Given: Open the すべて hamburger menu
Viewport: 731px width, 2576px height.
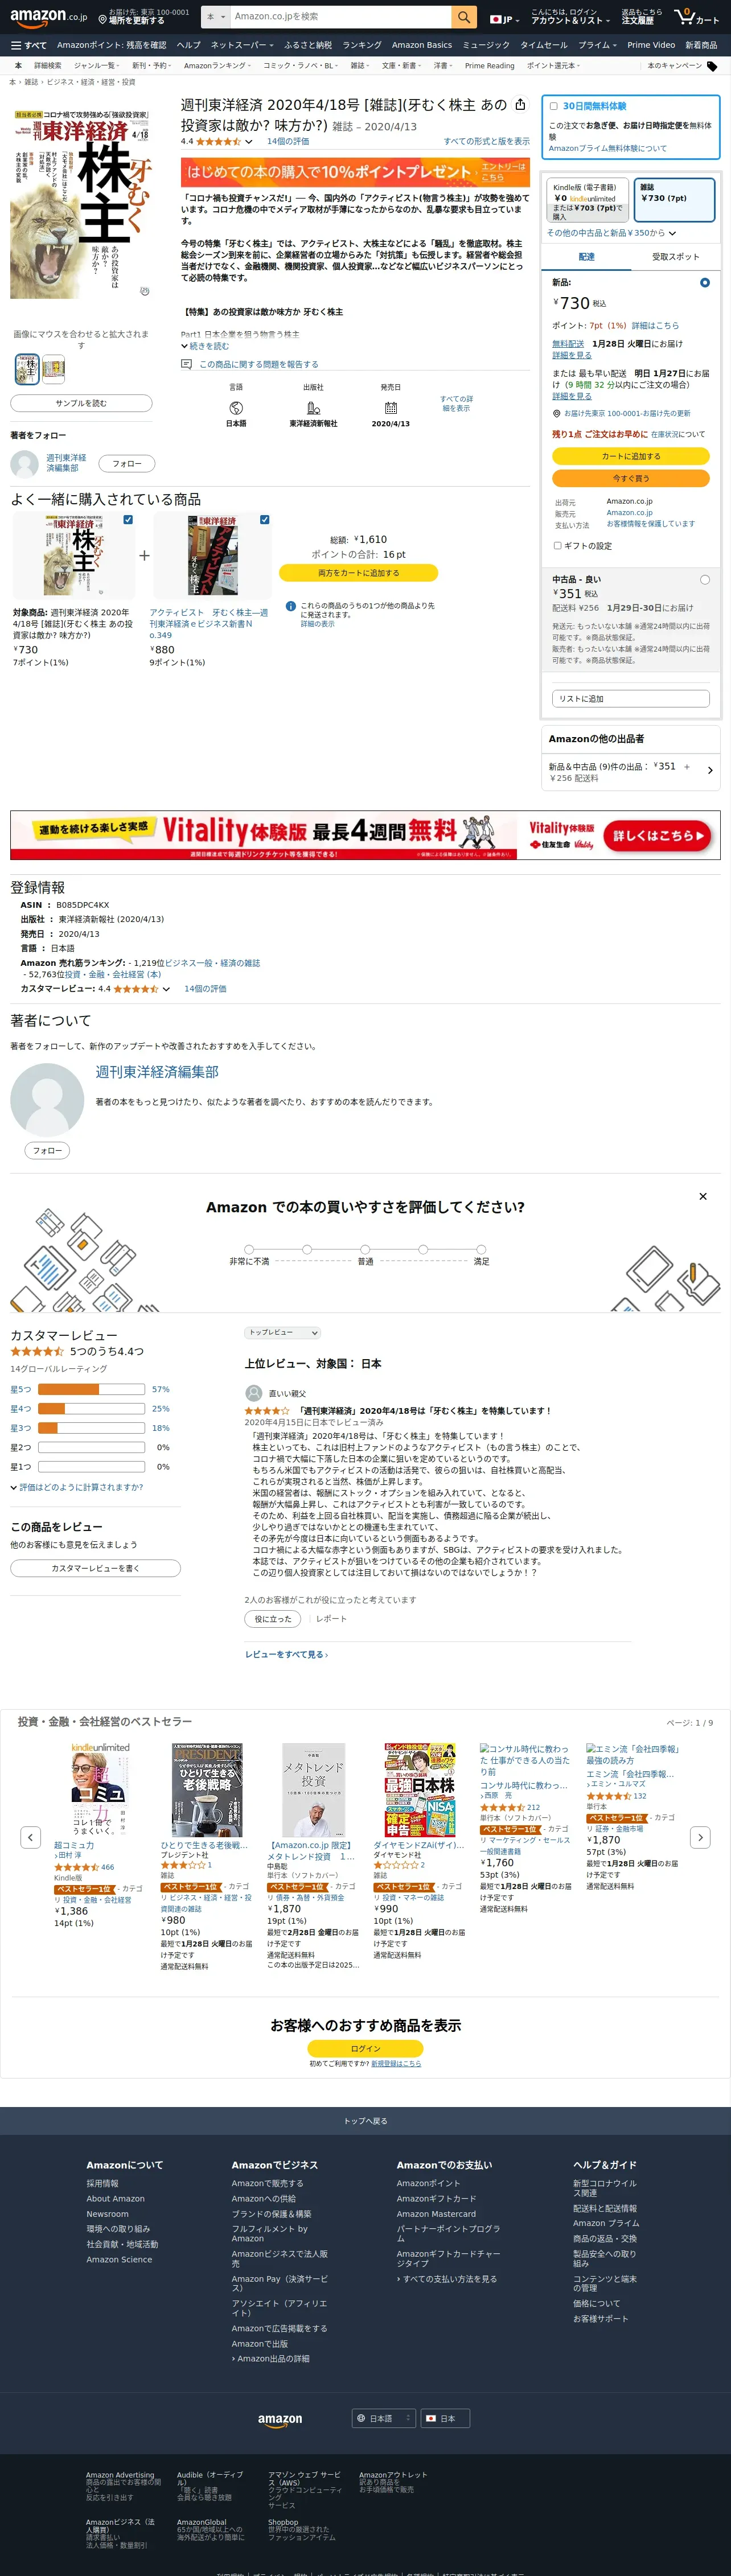Looking at the screenshot, I should pyautogui.click(x=29, y=45).
